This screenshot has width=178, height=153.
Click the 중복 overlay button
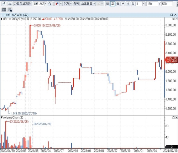(76, 4)
